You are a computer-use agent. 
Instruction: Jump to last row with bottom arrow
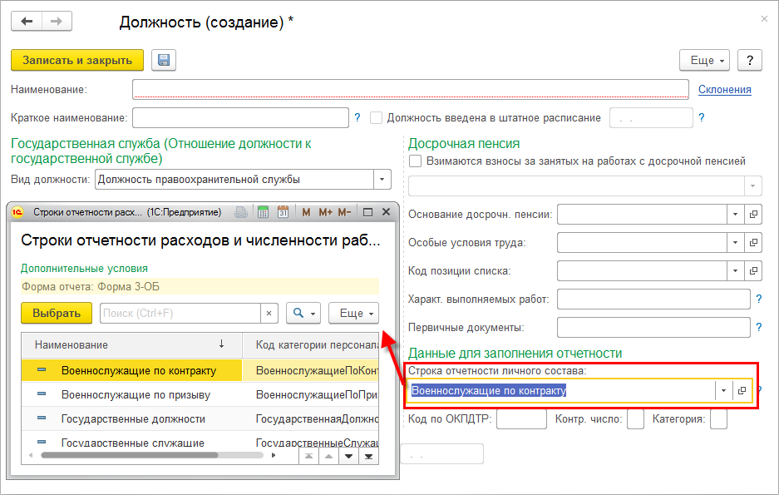coord(367,456)
